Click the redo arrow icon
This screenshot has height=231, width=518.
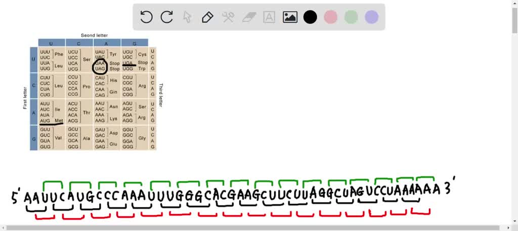tap(167, 17)
